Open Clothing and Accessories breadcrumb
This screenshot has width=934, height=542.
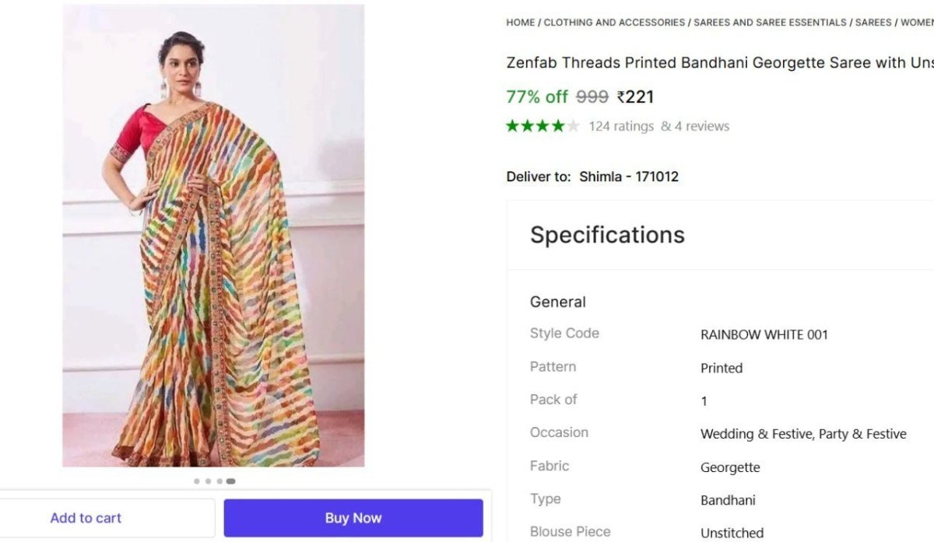[x=614, y=23]
